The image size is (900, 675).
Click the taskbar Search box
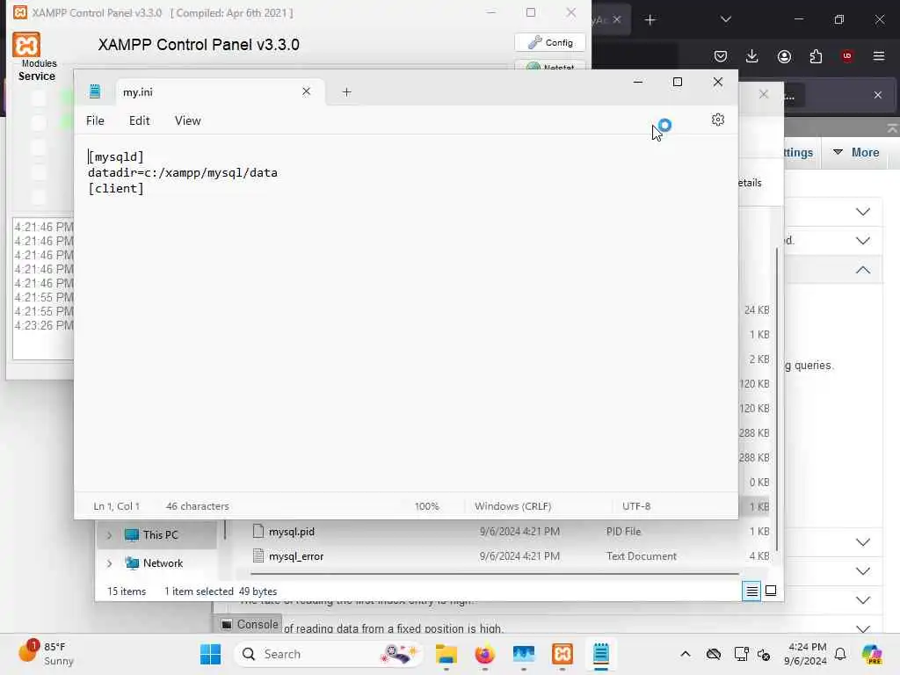[330, 654]
